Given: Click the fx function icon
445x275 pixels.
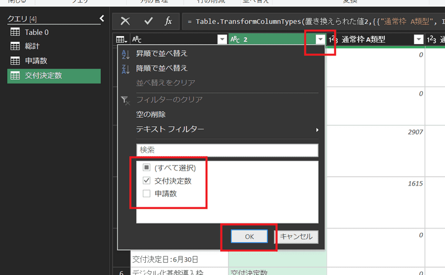Looking at the screenshot, I should pos(168,21).
